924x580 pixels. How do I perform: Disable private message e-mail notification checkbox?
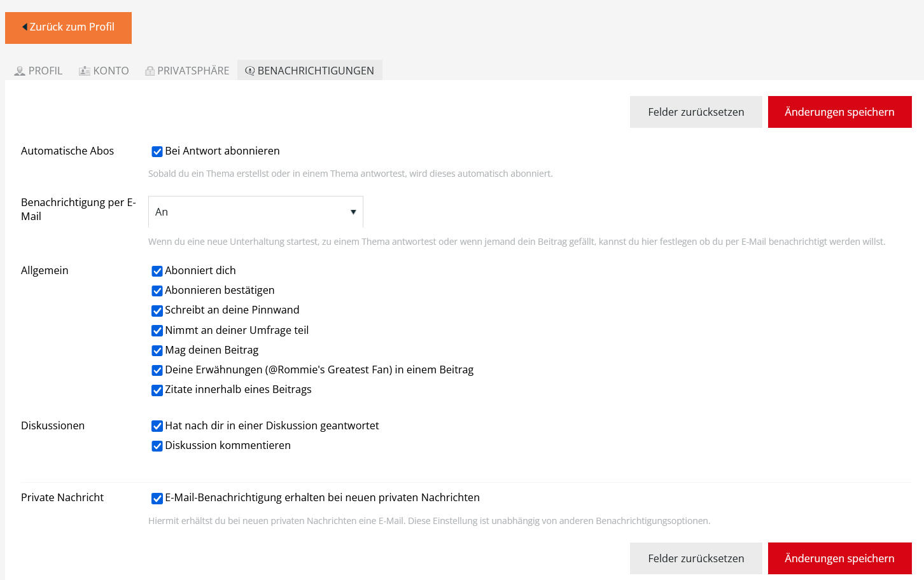coord(157,498)
